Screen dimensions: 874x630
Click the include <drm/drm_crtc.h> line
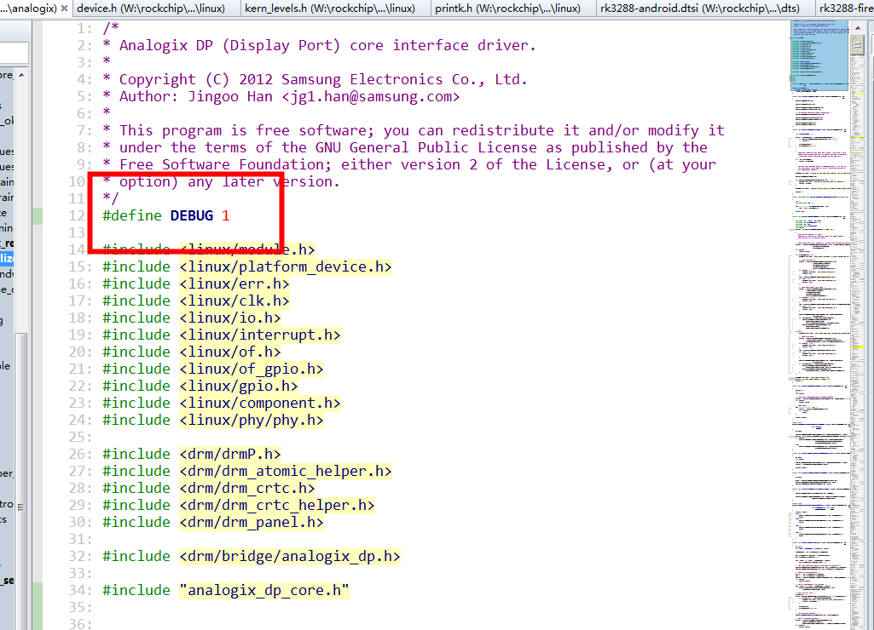208,488
